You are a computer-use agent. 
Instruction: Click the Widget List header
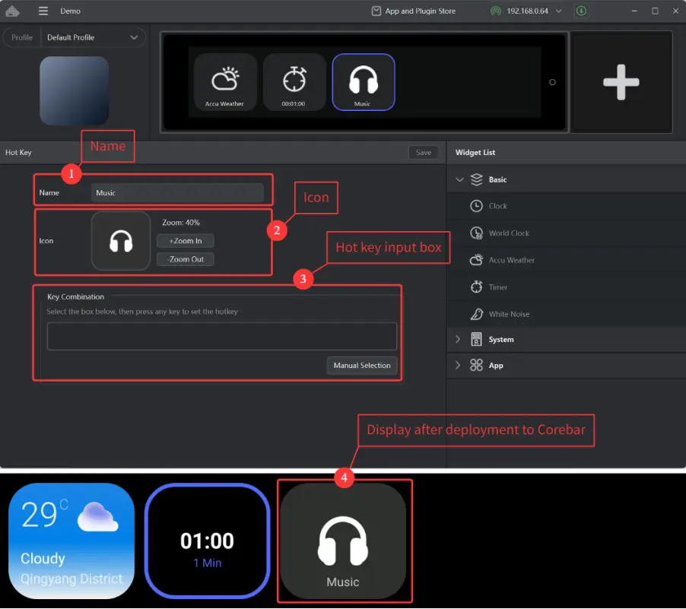pos(475,152)
